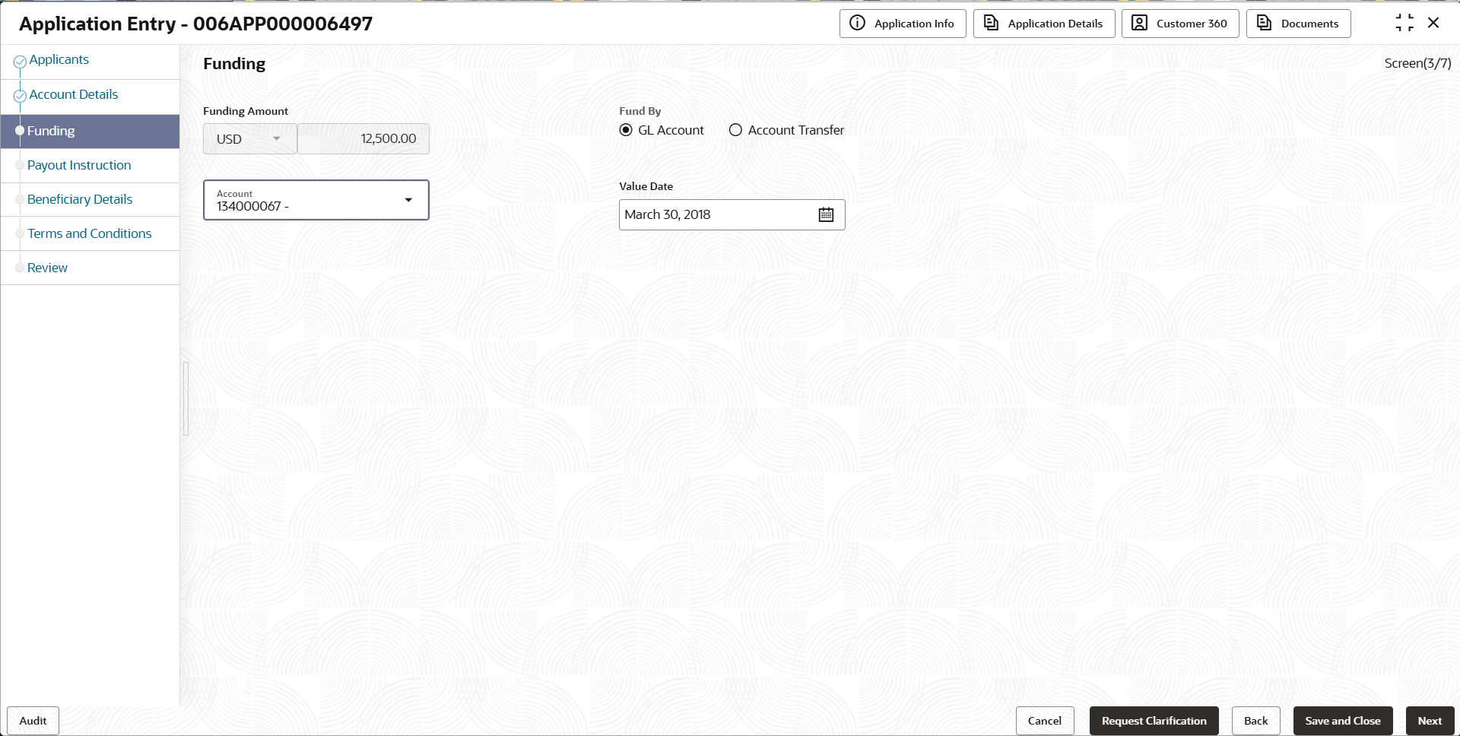Open Beneficiary Details step
The width and height of the screenshot is (1460, 736).
(80, 199)
